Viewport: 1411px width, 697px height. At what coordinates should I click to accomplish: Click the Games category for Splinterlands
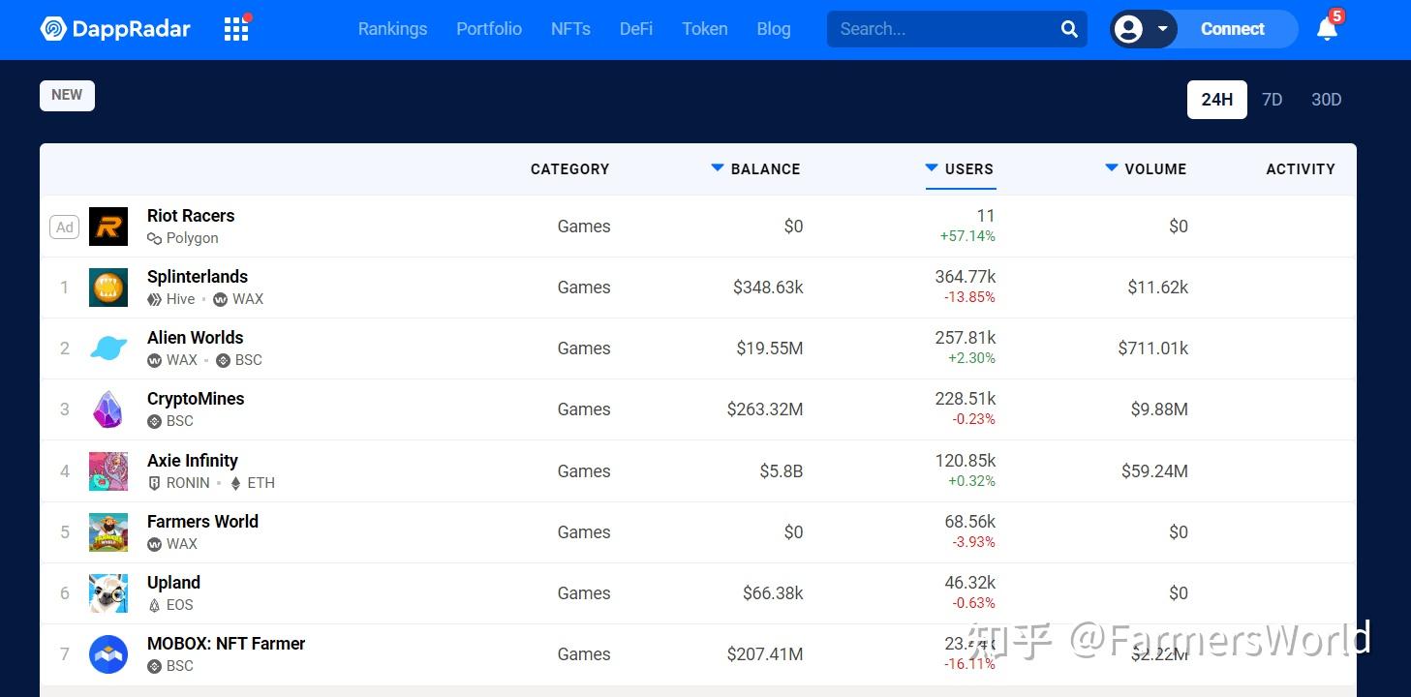(584, 288)
